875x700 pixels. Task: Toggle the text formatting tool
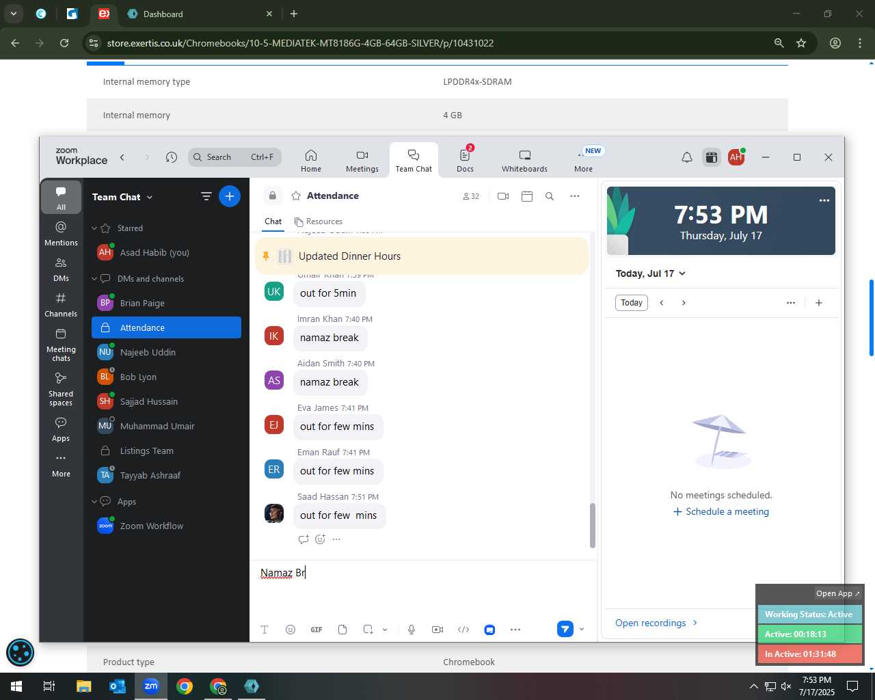click(265, 630)
